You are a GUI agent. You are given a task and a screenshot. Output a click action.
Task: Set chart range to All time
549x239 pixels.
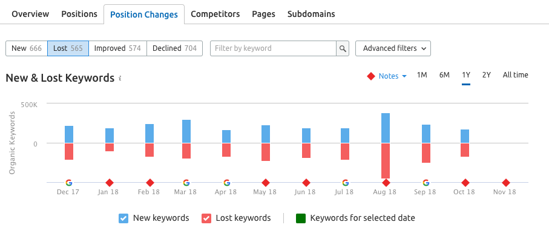(x=515, y=75)
